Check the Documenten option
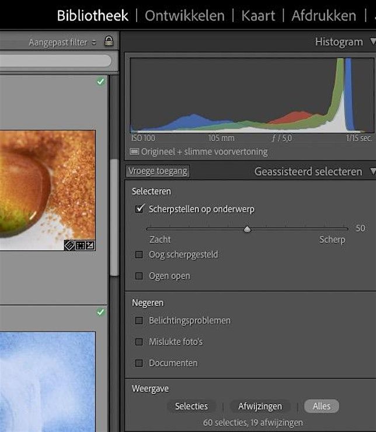Viewport: 376px width, 432px height. [x=139, y=363]
